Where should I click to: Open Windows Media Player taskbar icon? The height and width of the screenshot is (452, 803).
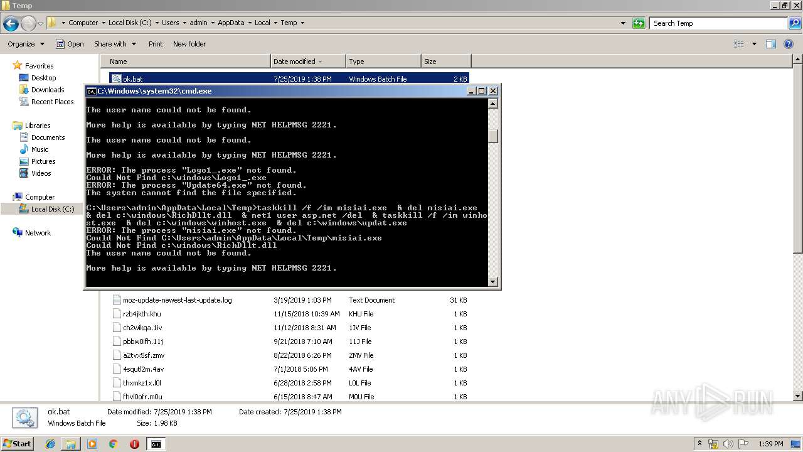[x=92, y=444]
